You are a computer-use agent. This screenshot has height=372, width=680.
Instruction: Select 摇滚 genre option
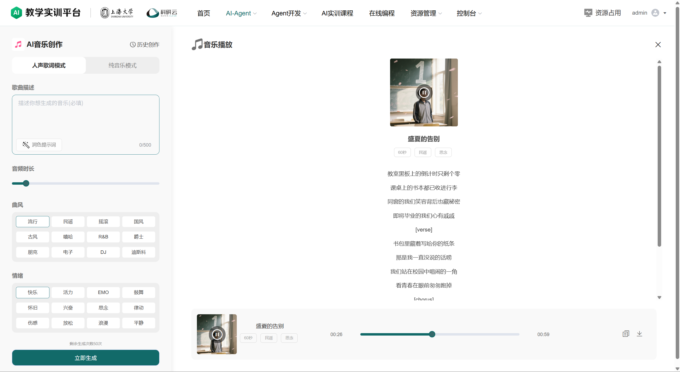point(103,222)
